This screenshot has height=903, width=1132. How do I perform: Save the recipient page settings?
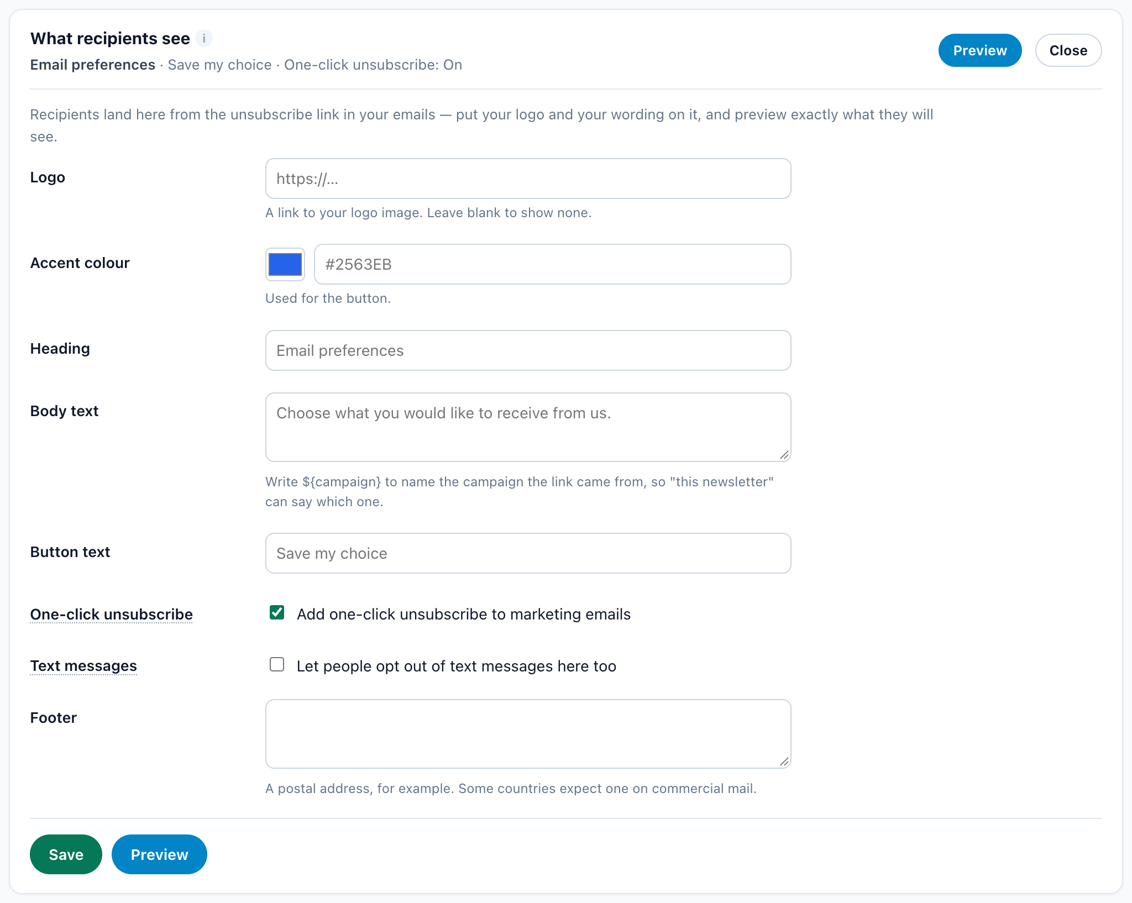coord(66,854)
